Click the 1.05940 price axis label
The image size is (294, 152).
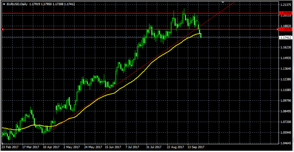pos(286,133)
